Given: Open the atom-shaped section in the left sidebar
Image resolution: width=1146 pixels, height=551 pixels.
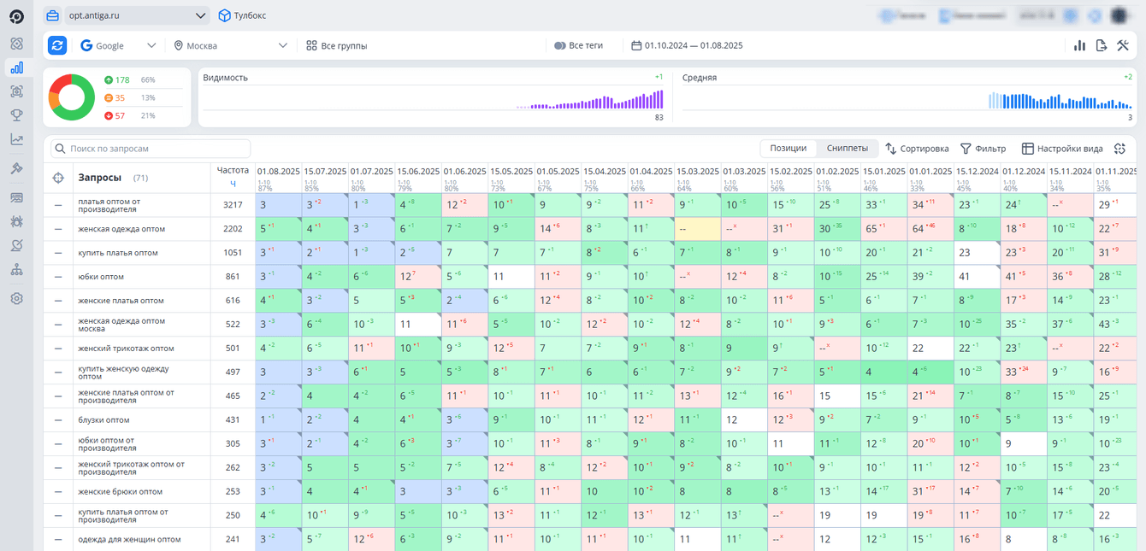Looking at the screenshot, I should pyautogui.click(x=16, y=44).
